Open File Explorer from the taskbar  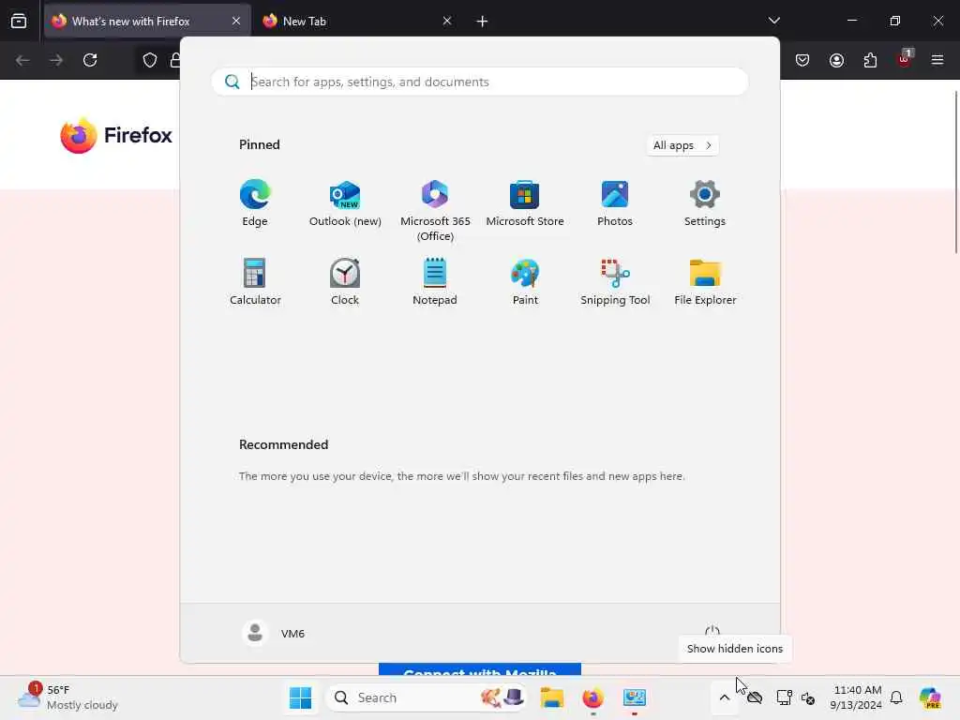551,697
